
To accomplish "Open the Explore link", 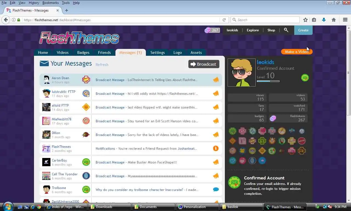I will pyautogui.click(x=253, y=30).
